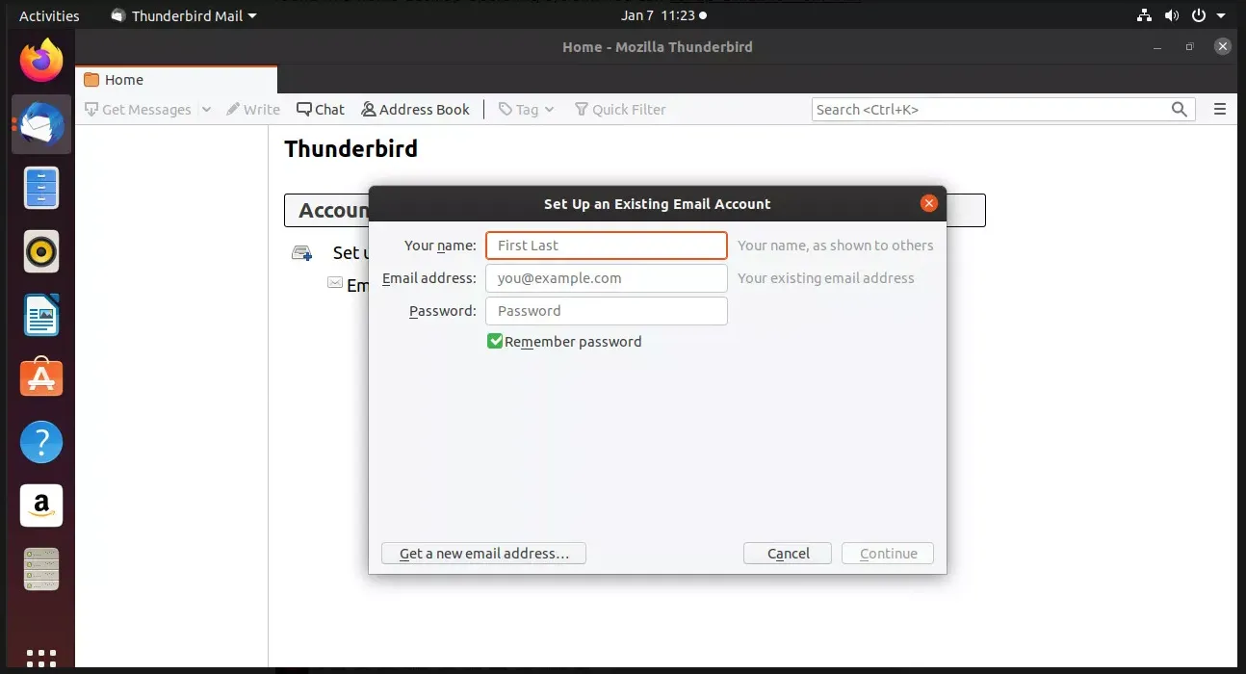The height and width of the screenshot is (674, 1246).
Task: Open the Files manager dock icon
Action: 41,188
